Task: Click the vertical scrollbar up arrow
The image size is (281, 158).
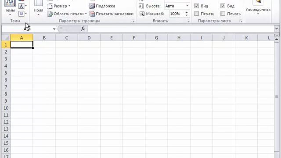Action: [277, 39]
